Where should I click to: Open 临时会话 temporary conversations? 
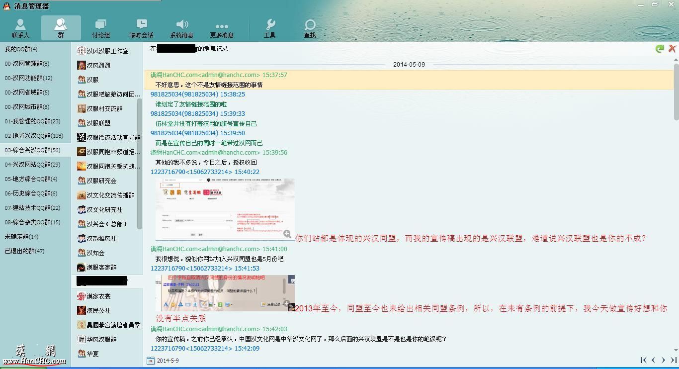141,28
